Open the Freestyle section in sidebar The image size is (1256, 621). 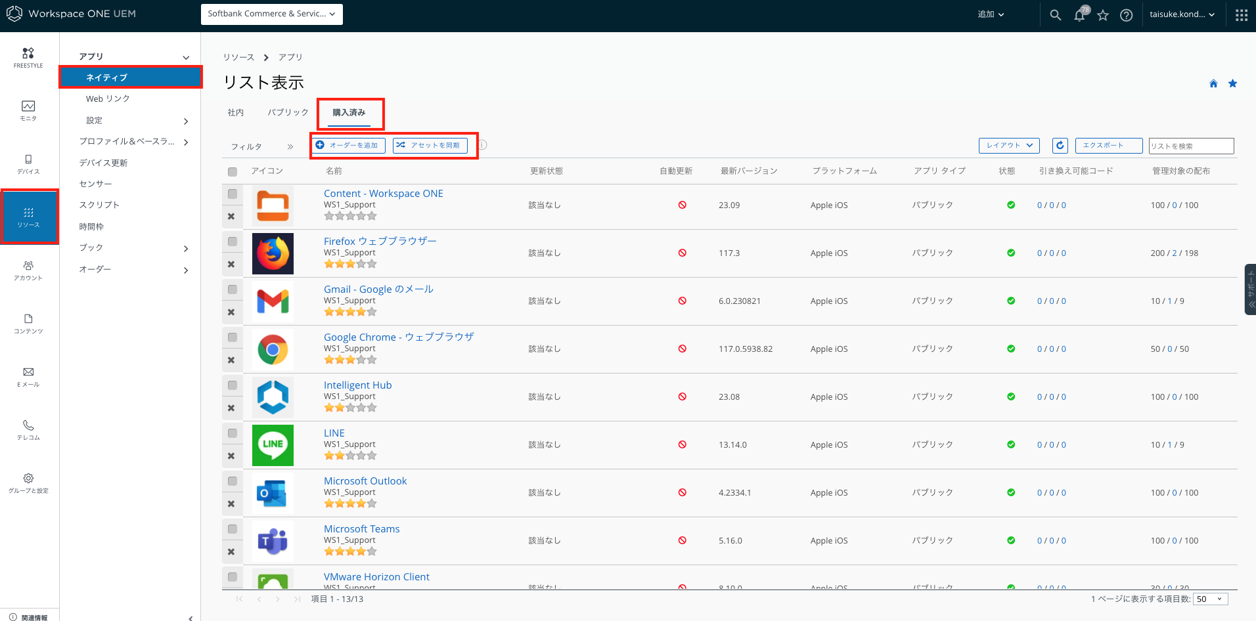tap(28, 58)
